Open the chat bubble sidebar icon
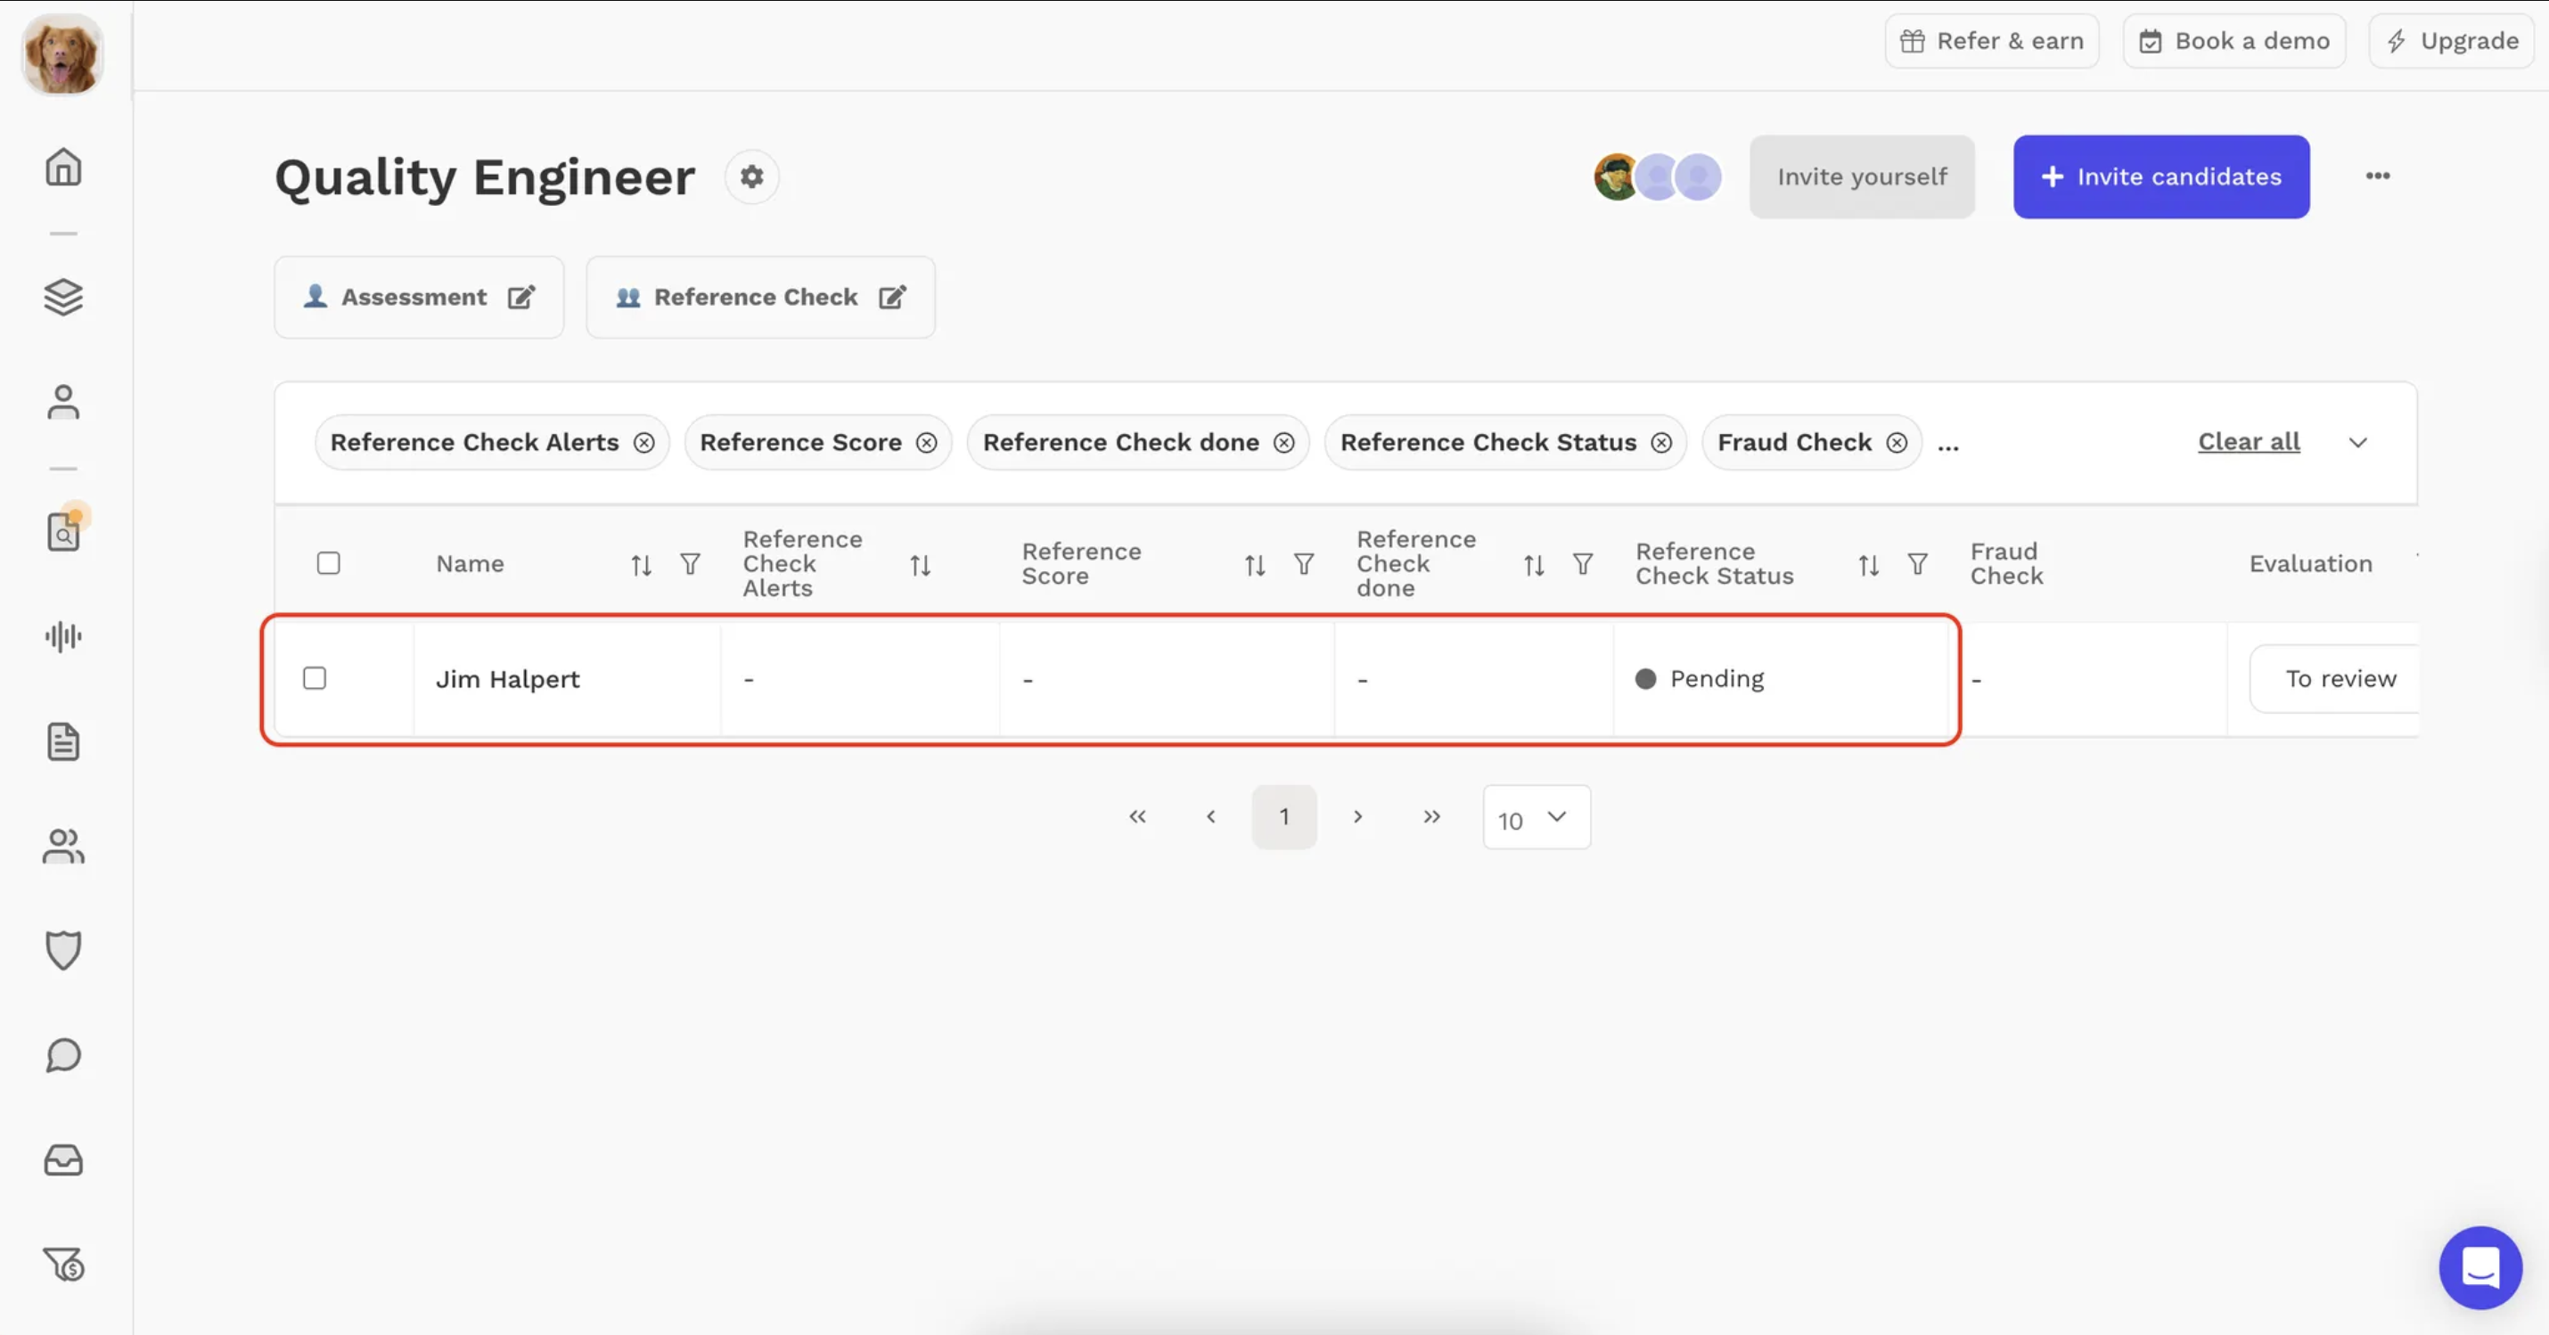 pyautogui.click(x=63, y=1055)
